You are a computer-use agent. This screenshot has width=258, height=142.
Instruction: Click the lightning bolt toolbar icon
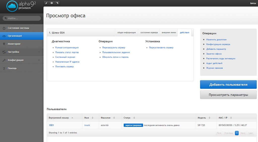pos(46,3)
